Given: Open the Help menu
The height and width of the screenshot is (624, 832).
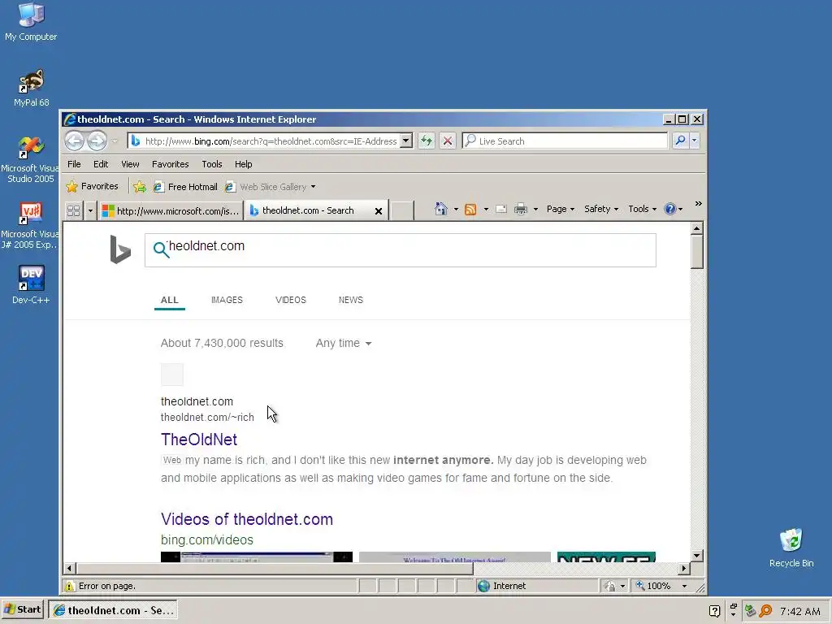Looking at the screenshot, I should tap(244, 164).
